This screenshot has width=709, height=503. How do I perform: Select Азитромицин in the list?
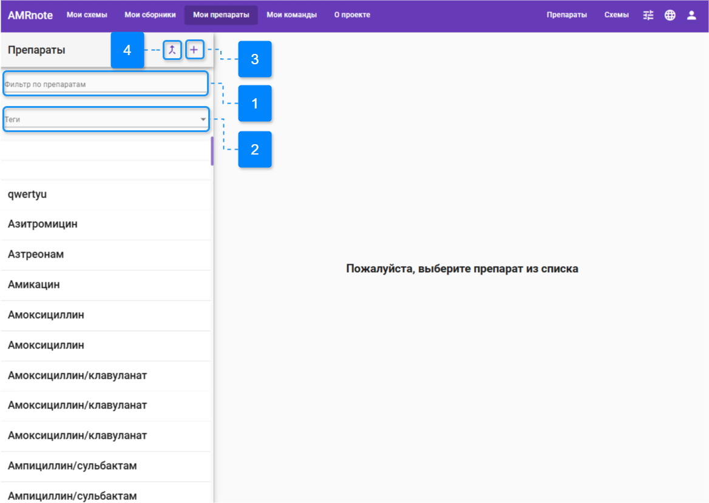106,224
